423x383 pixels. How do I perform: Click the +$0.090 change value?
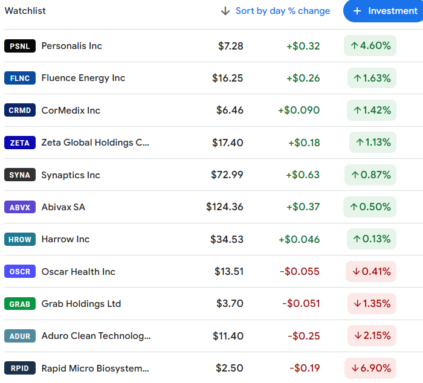pyautogui.click(x=299, y=110)
